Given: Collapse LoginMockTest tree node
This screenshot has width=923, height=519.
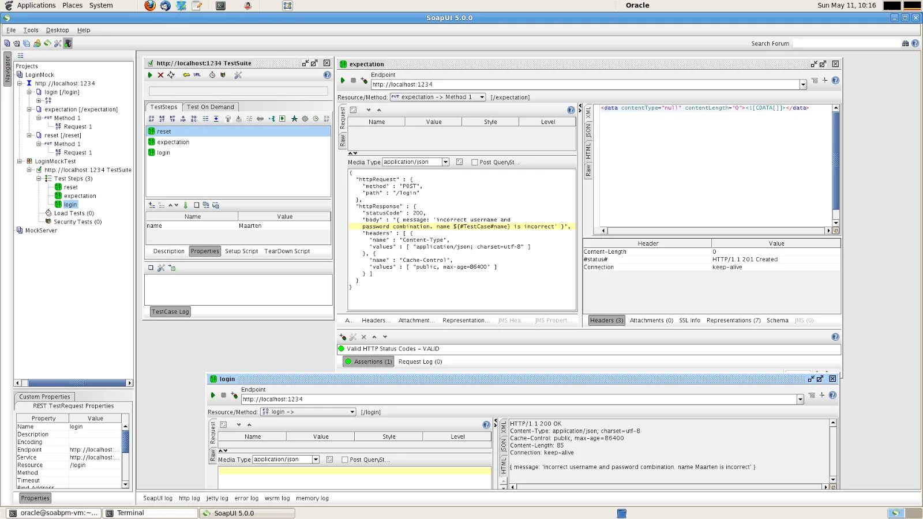Looking at the screenshot, I should (x=20, y=161).
